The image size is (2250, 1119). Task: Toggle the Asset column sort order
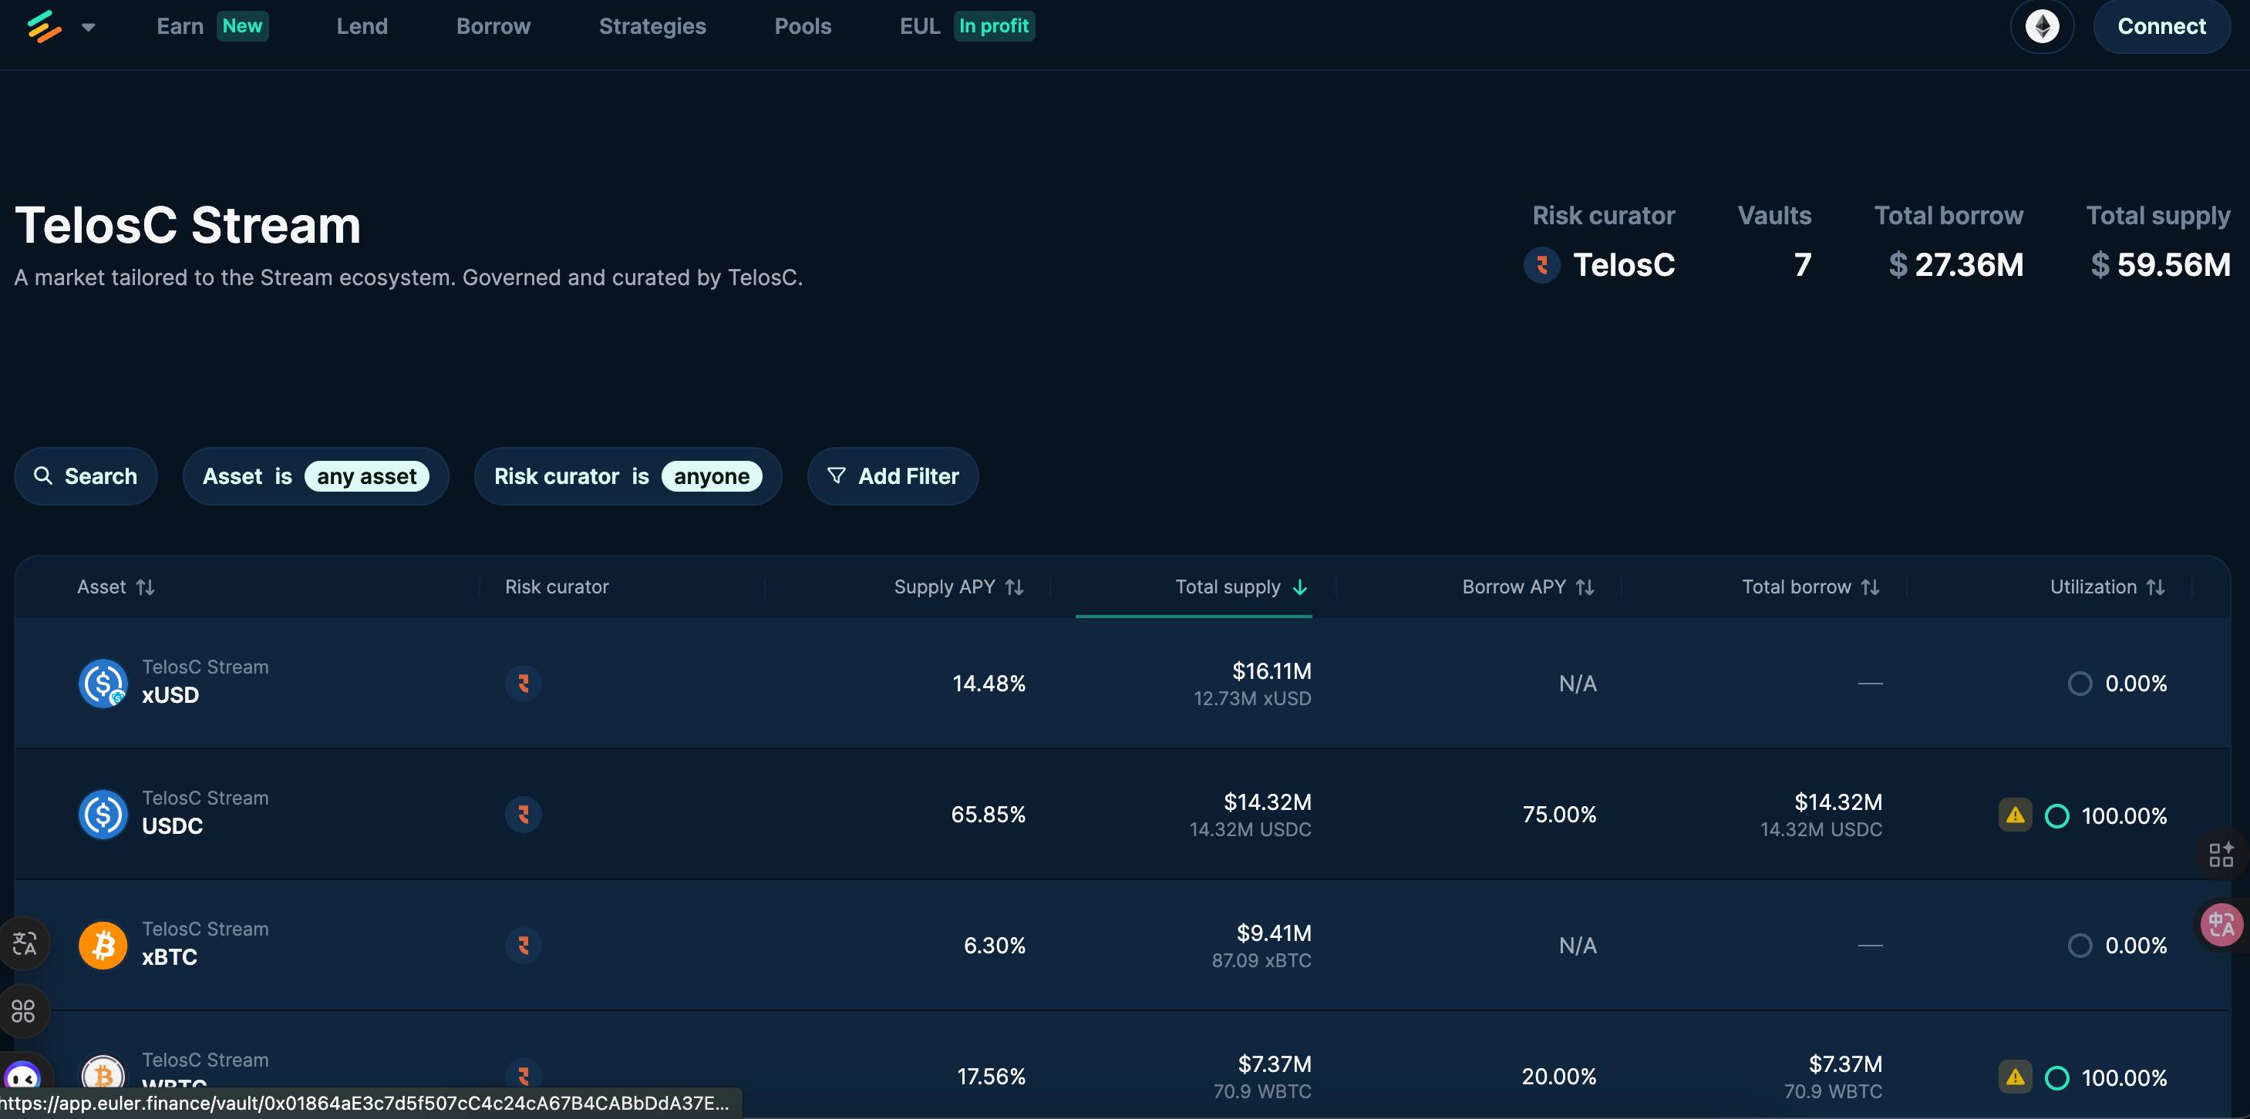146,586
